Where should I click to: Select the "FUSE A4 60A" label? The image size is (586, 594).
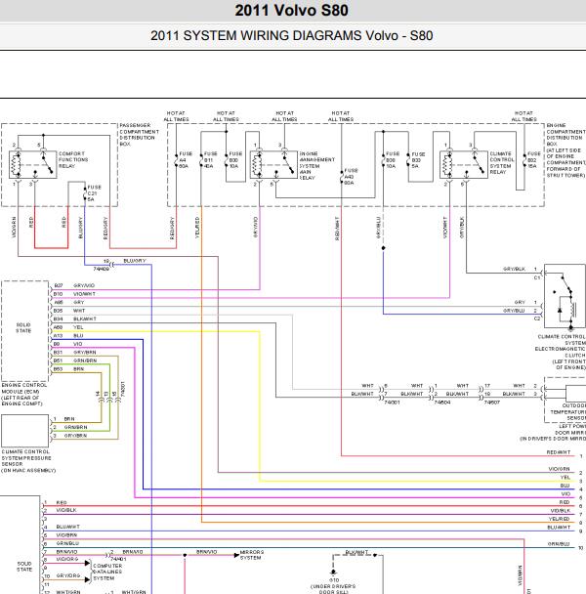pyautogui.click(x=186, y=160)
